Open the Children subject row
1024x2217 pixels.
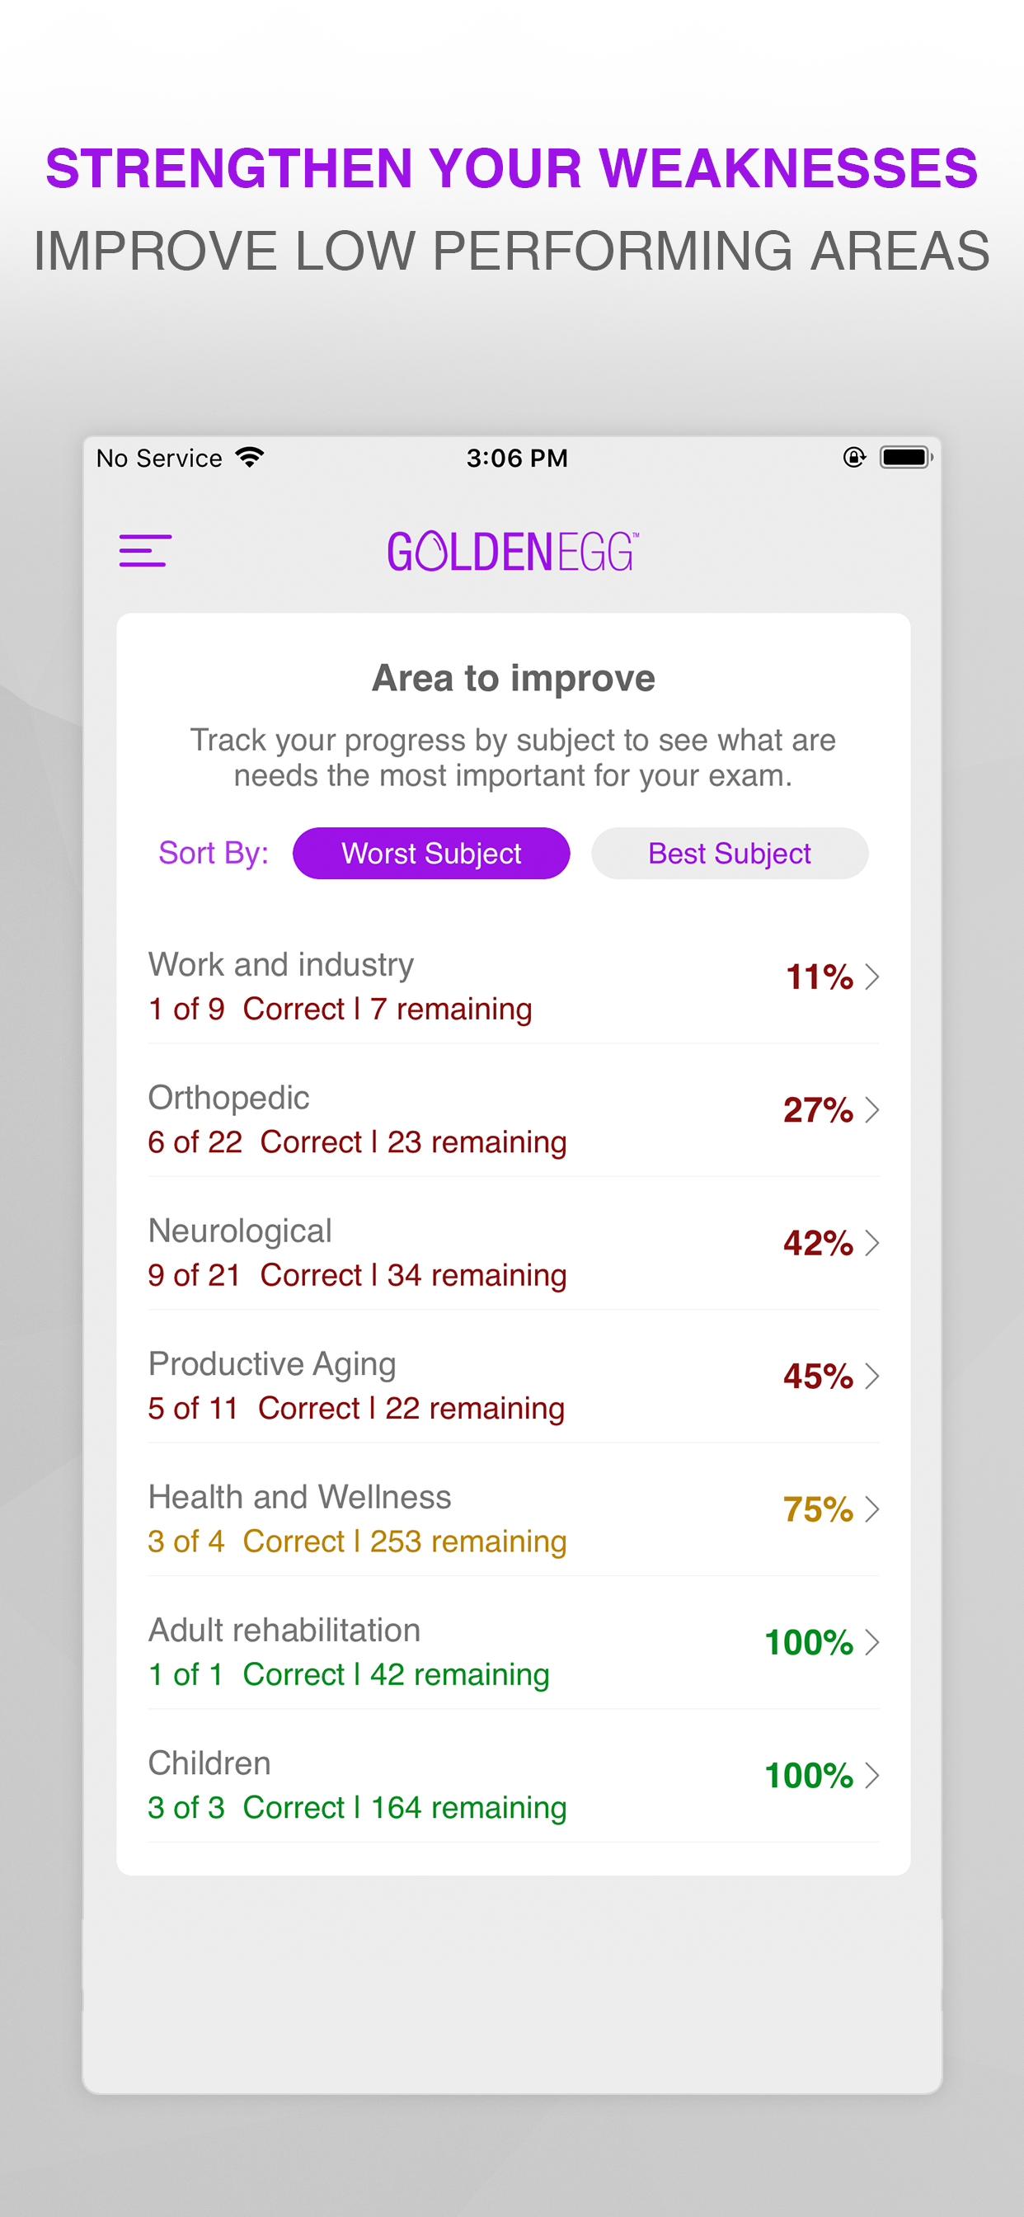click(514, 1777)
